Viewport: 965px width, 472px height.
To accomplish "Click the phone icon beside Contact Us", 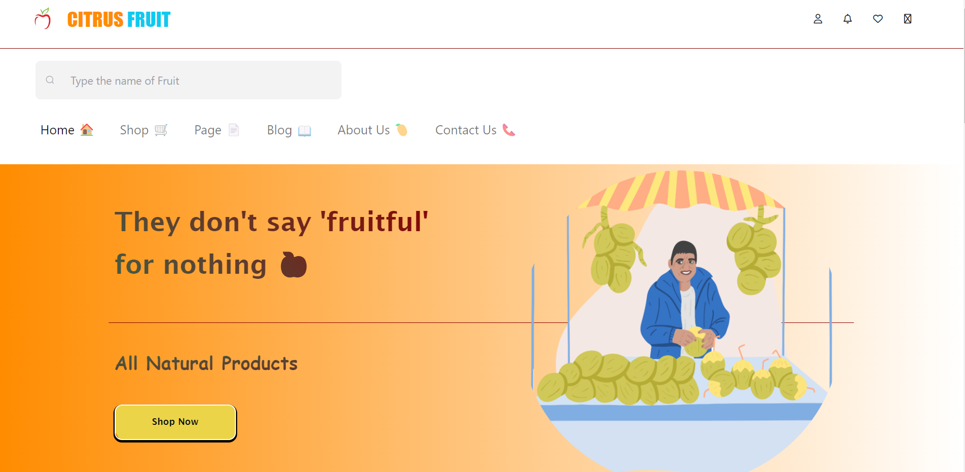I will (508, 130).
